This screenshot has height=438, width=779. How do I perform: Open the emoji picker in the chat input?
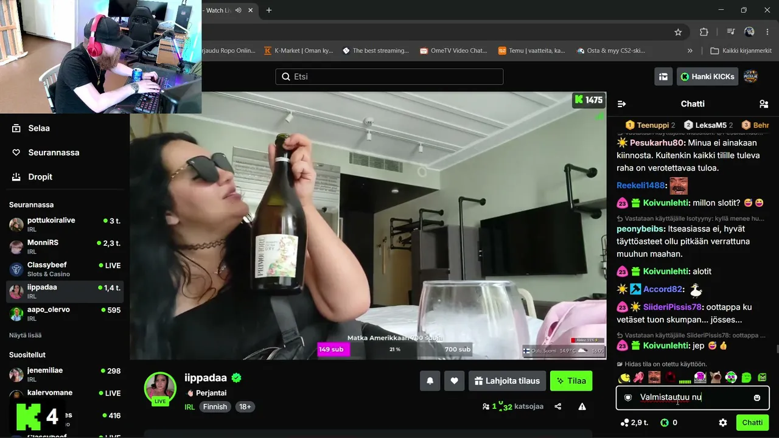point(757,398)
